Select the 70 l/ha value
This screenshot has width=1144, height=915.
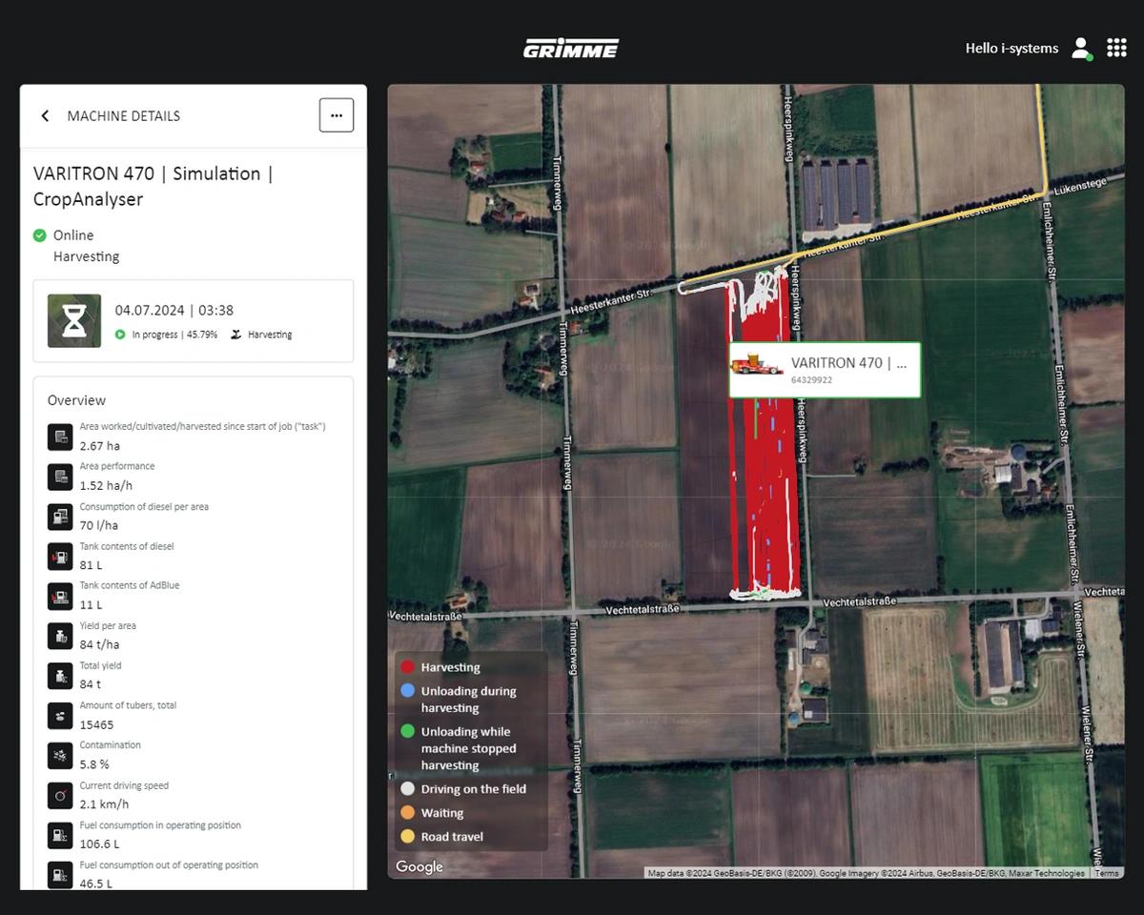click(99, 525)
